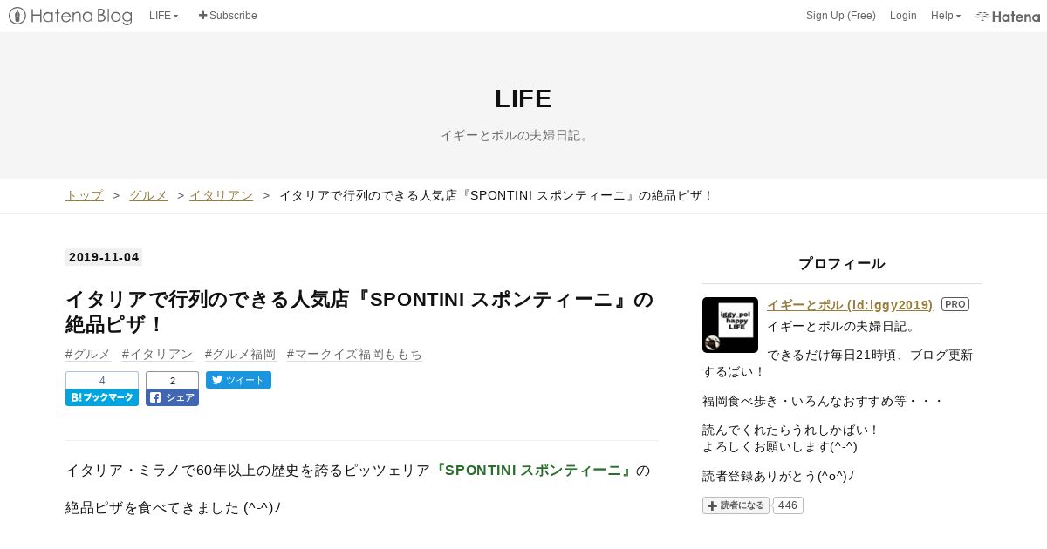Click Subscribe in the top bar

228,16
